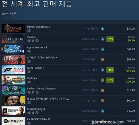139x125 pixels.
Task: Click the Windows icon under Age of Wonders 4
Action: (x=29, y=51)
